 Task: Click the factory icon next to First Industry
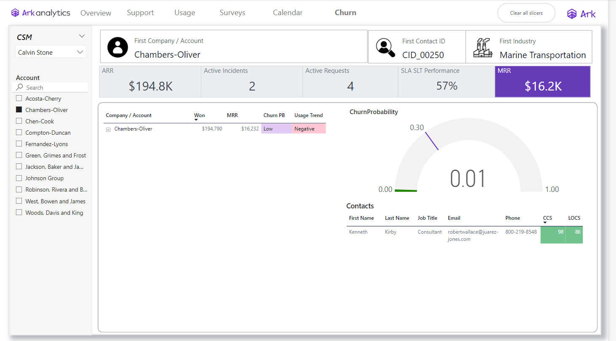[x=483, y=48]
